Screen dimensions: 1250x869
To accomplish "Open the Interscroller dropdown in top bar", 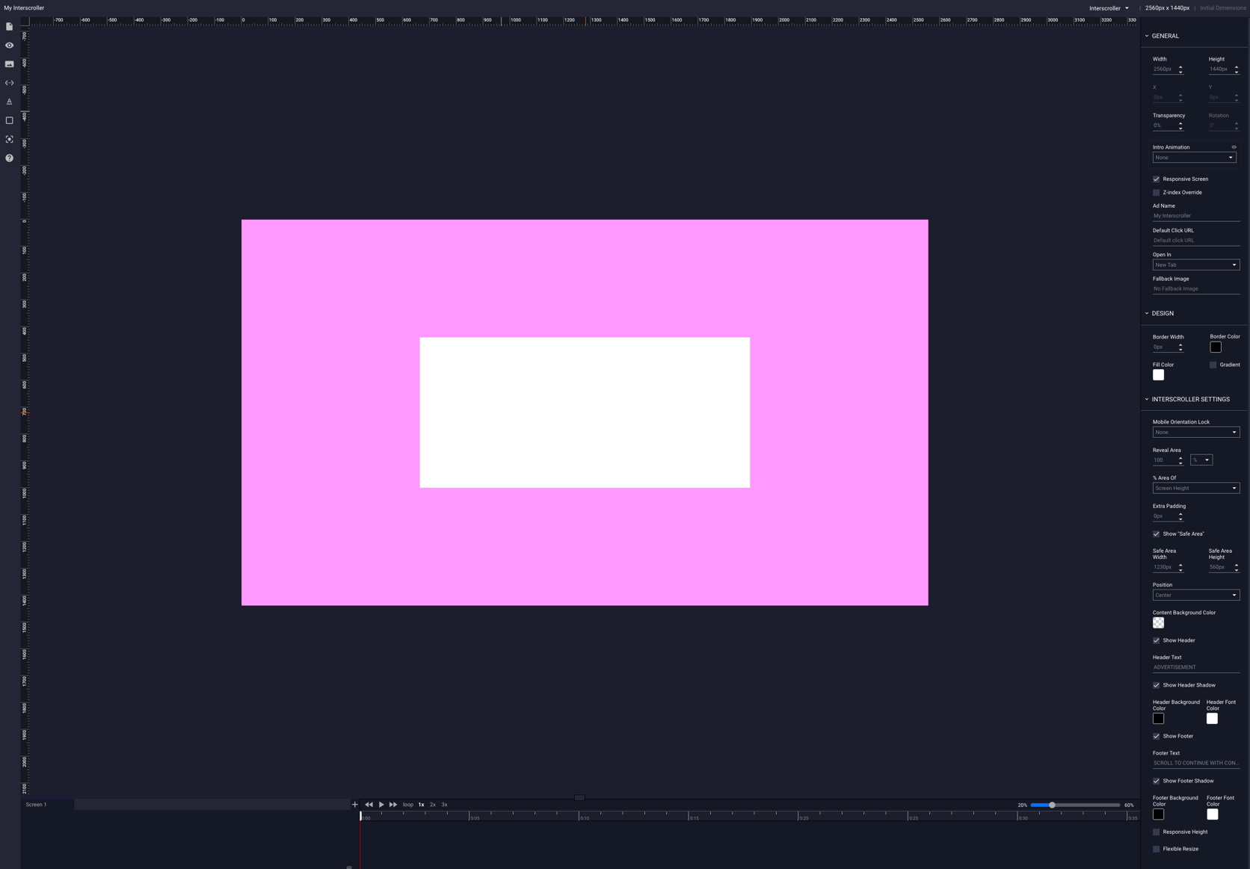I will (x=1109, y=7).
